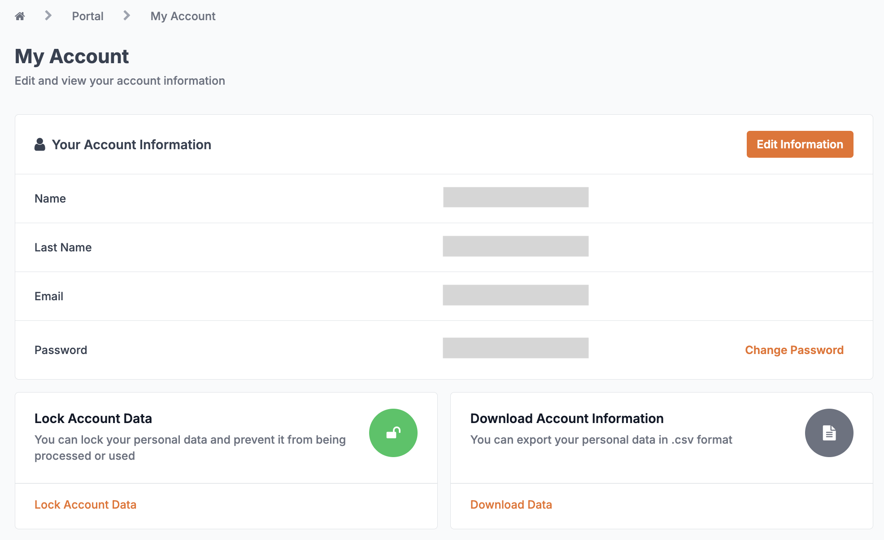Select the Email value field
This screenshot has width=884, height=540.
tap(516, 295)
